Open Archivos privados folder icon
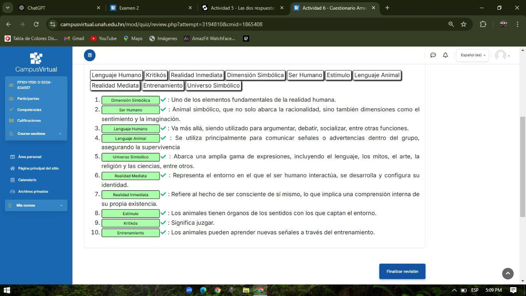526x296 pixels. (x=12, y=191)
